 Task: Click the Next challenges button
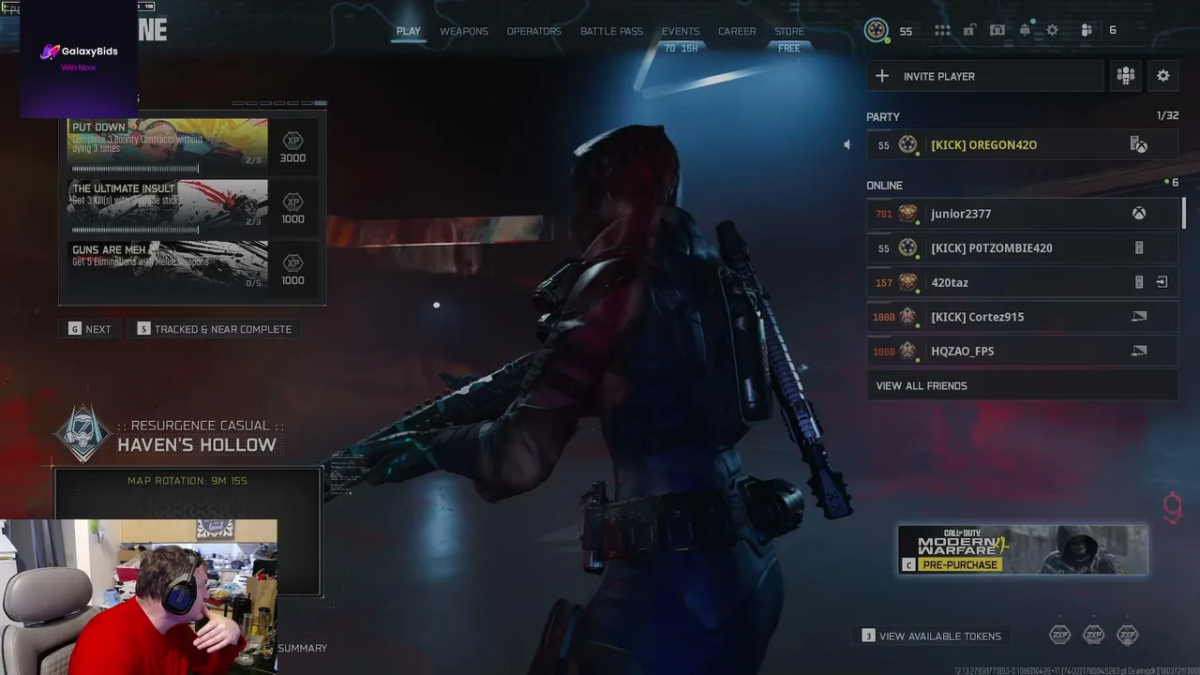click(90, 329)
